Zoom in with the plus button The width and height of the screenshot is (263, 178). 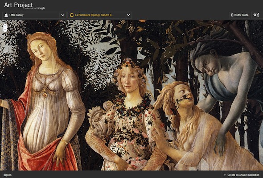pos(5,26)
